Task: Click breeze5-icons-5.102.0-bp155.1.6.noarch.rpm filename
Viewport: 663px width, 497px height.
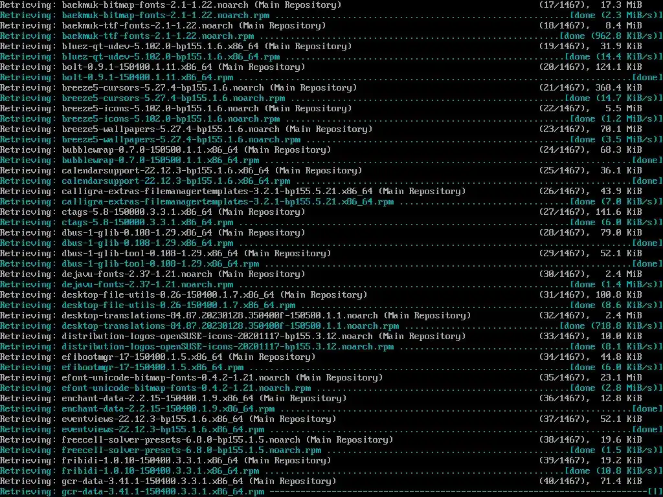Action: click(171, 119)
